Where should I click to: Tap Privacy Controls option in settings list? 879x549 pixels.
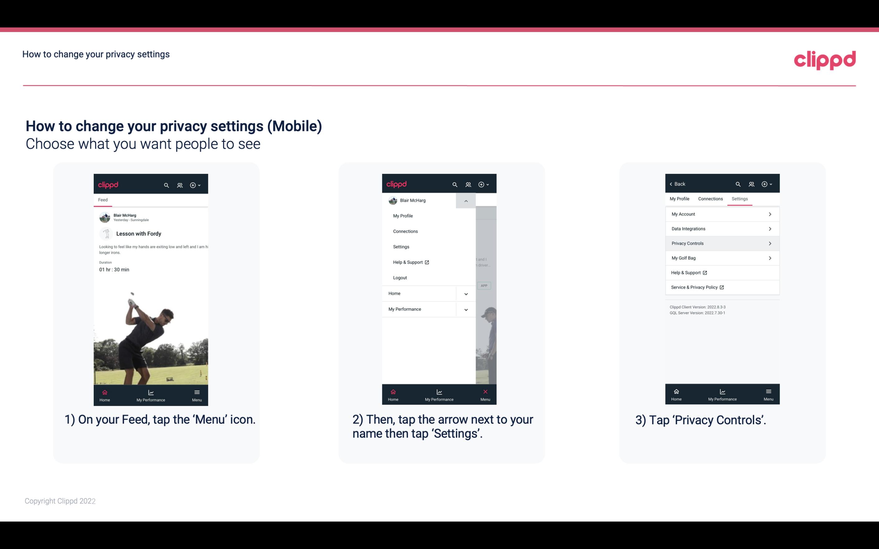coord(722,243)
